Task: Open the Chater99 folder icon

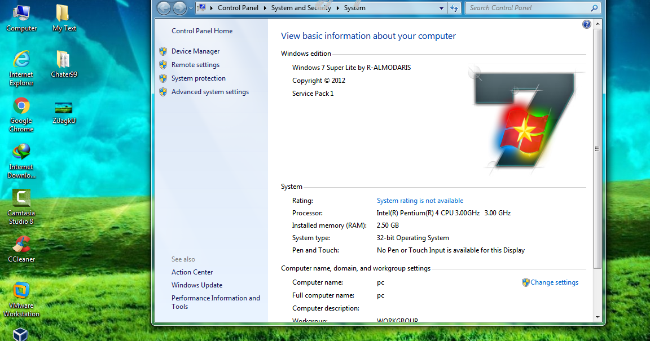Action: (x=64, y=64)
